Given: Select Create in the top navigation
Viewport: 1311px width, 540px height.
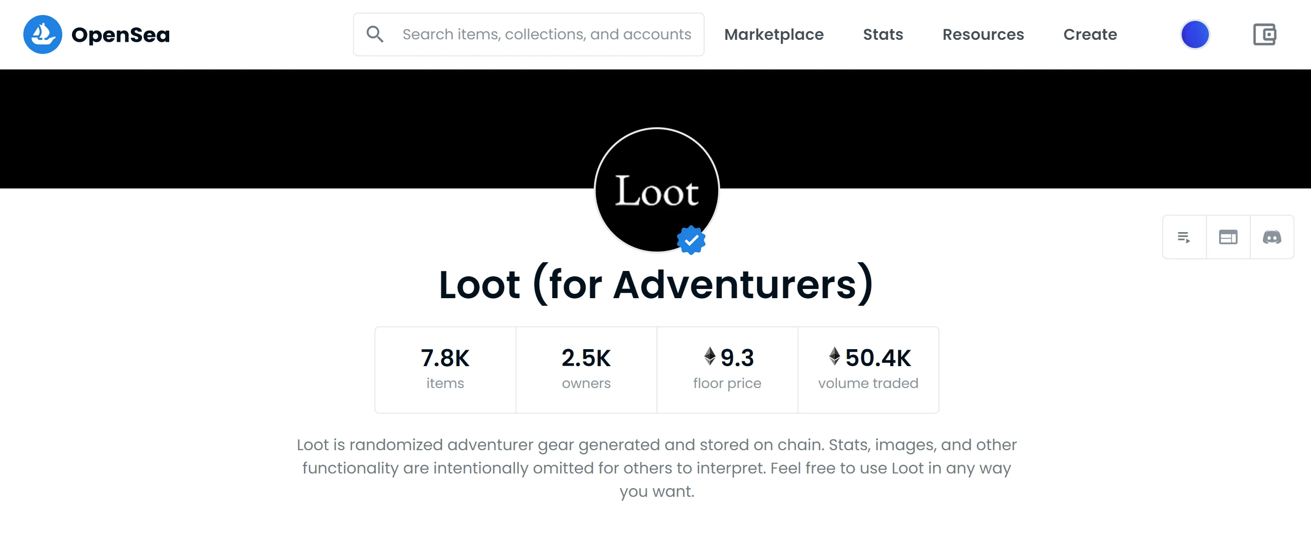Looking at the screenshot, I should [x=1090, y=34].
